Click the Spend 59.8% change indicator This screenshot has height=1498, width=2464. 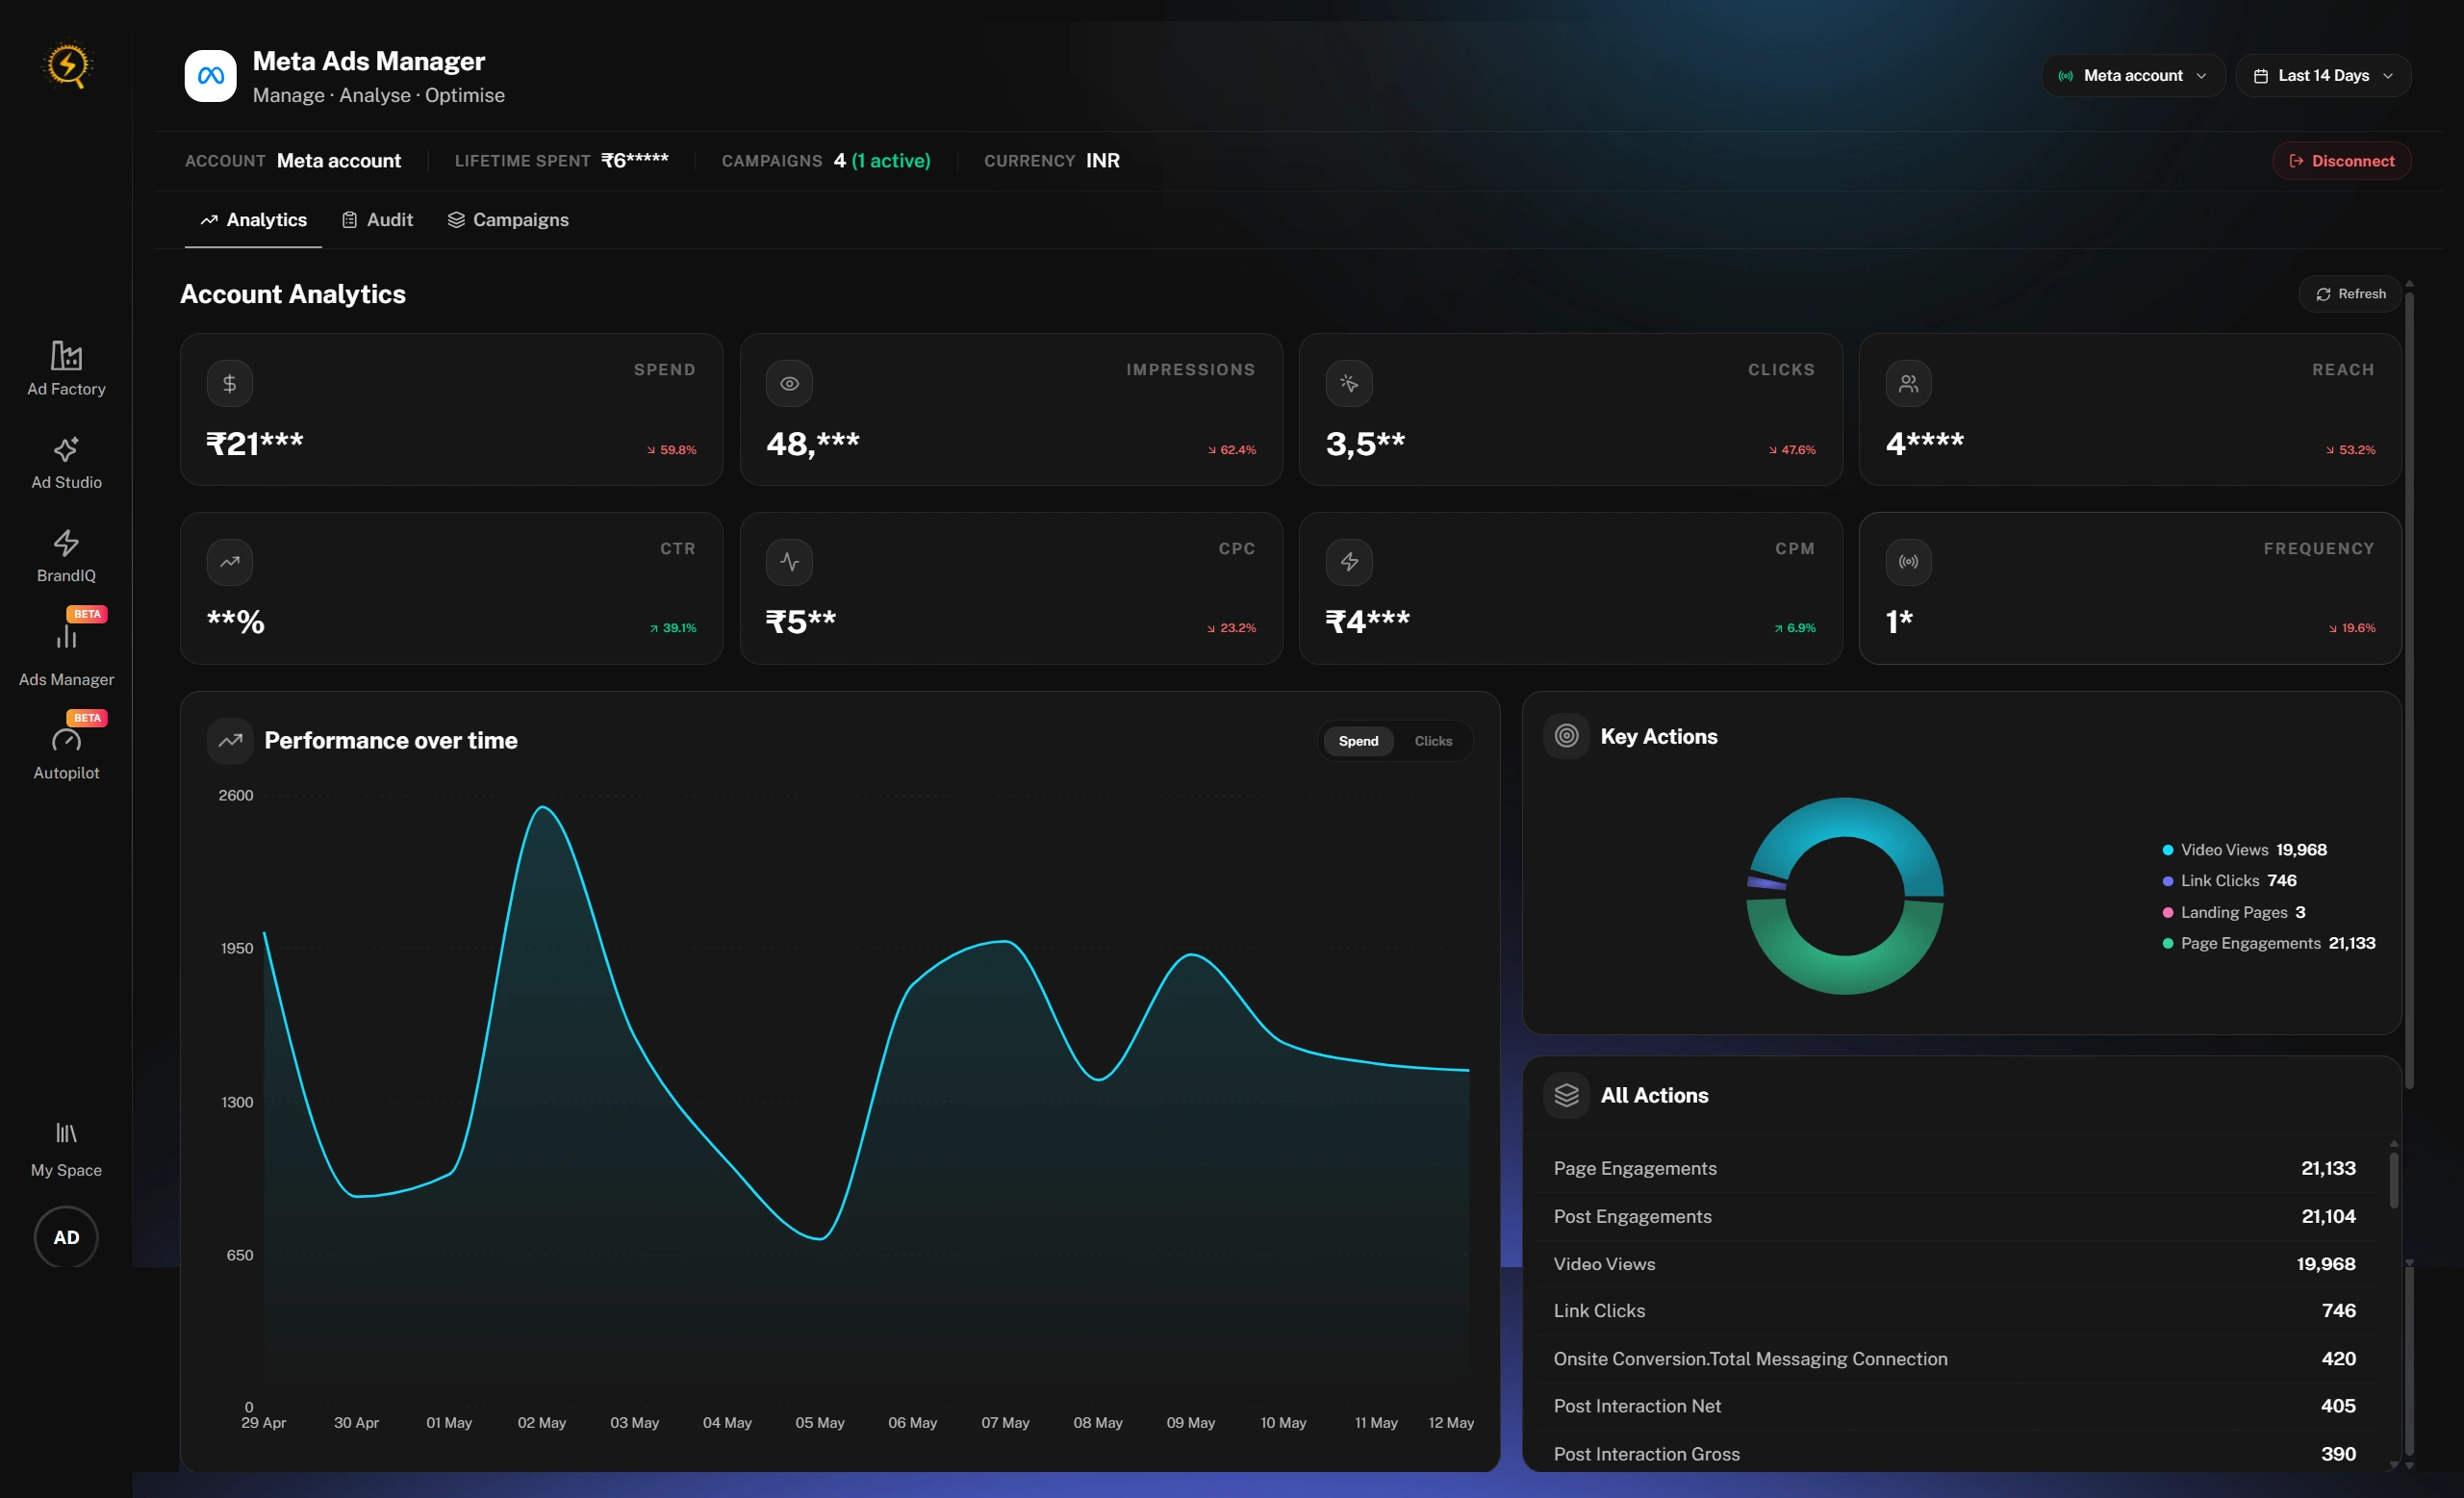[671, 450]
